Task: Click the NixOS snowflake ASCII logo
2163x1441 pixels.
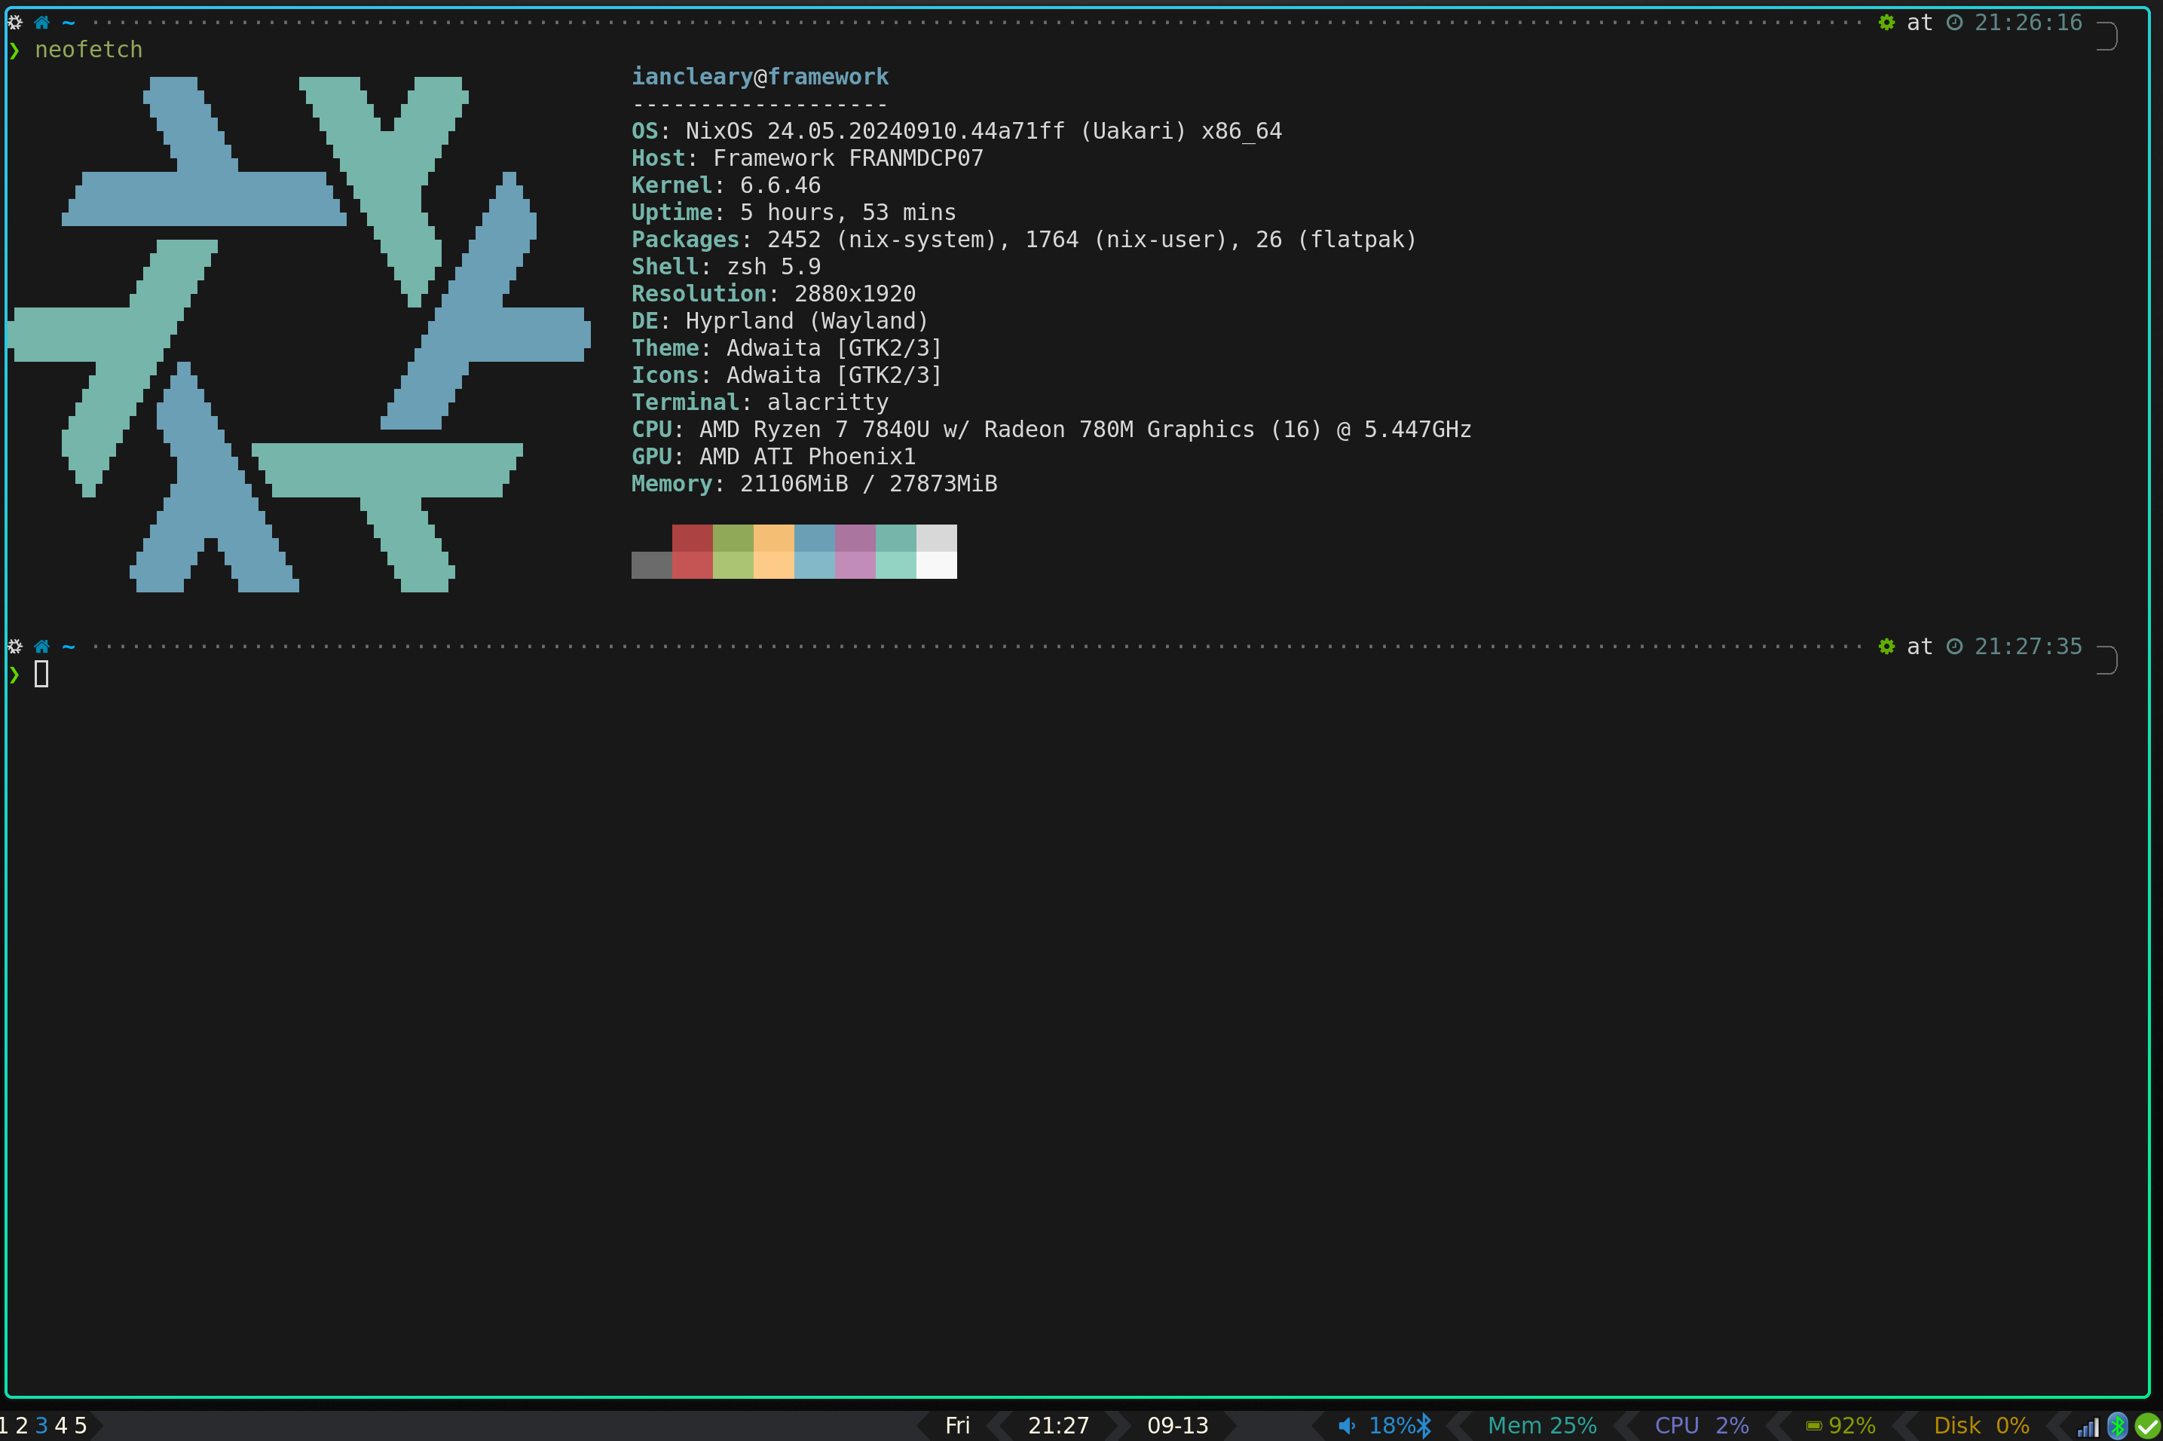Action: click(298, 335)
